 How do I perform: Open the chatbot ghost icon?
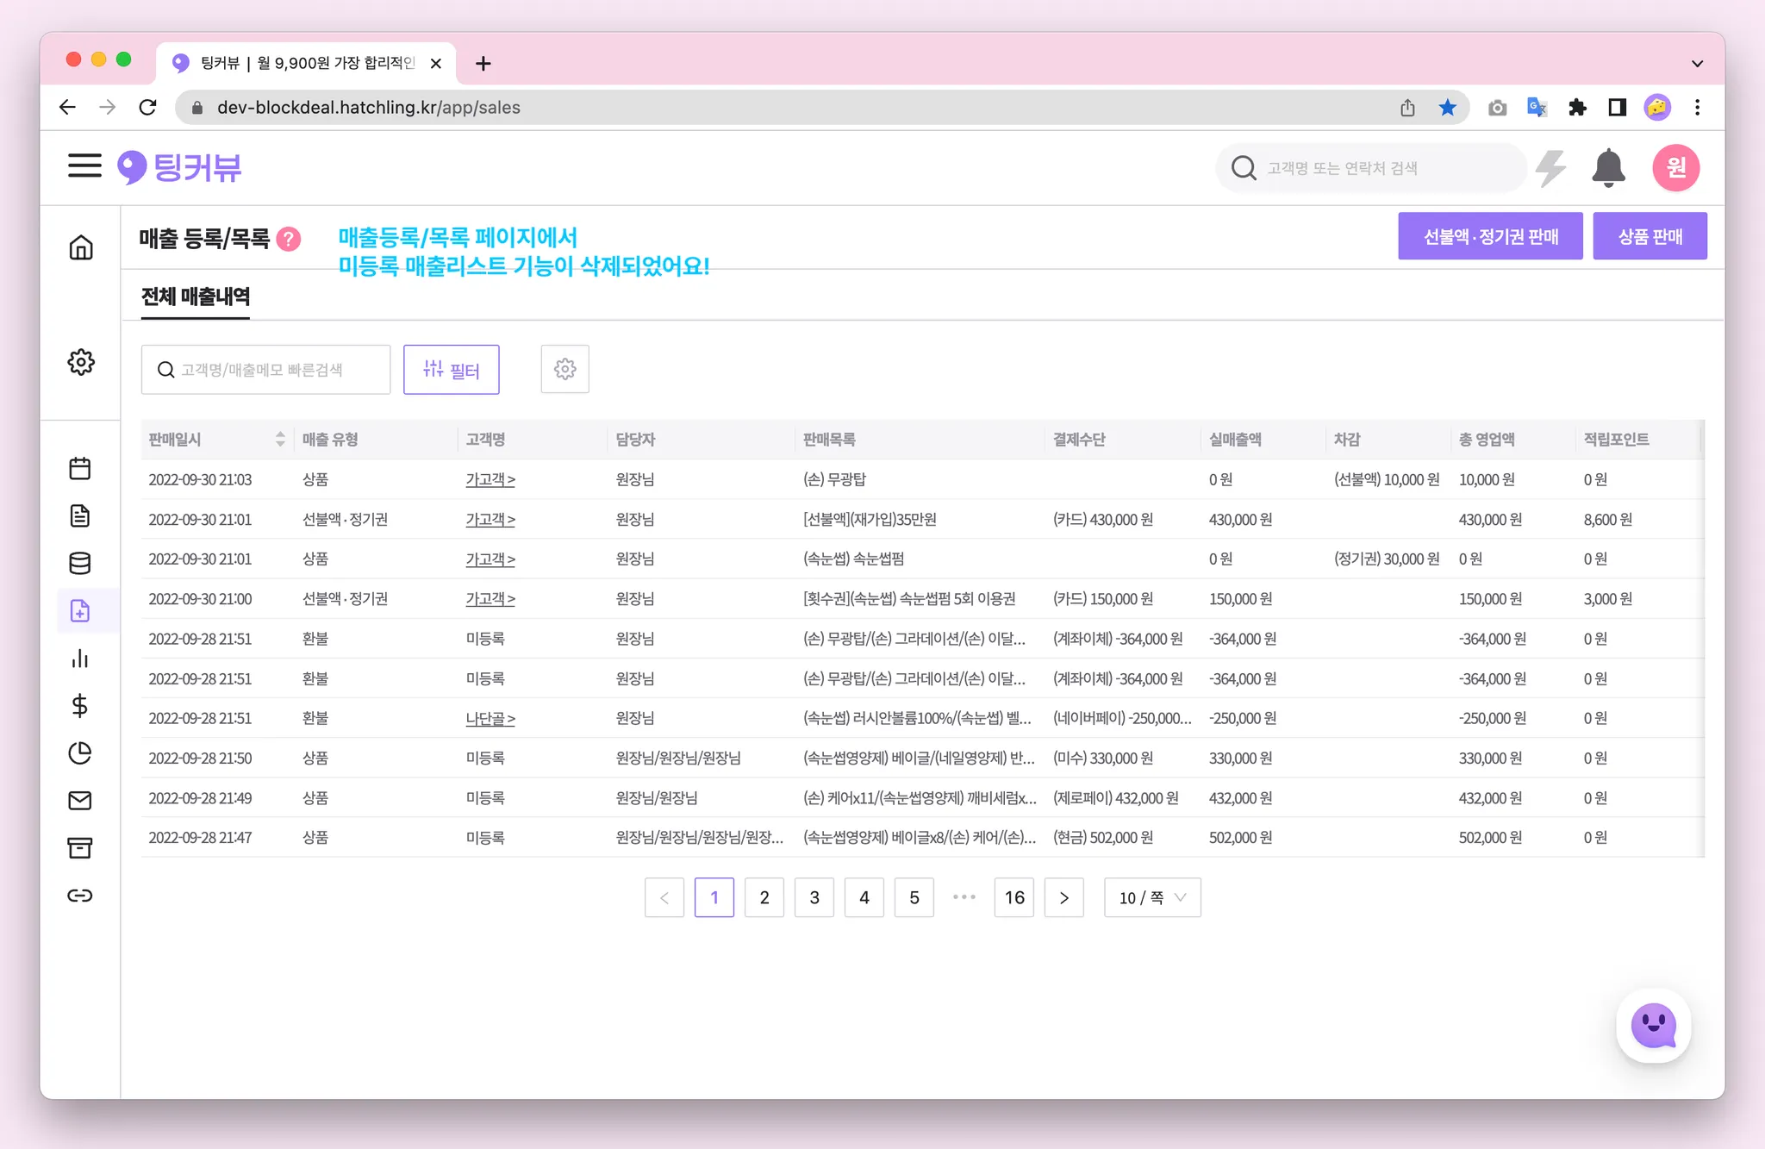[1653, 1025]
